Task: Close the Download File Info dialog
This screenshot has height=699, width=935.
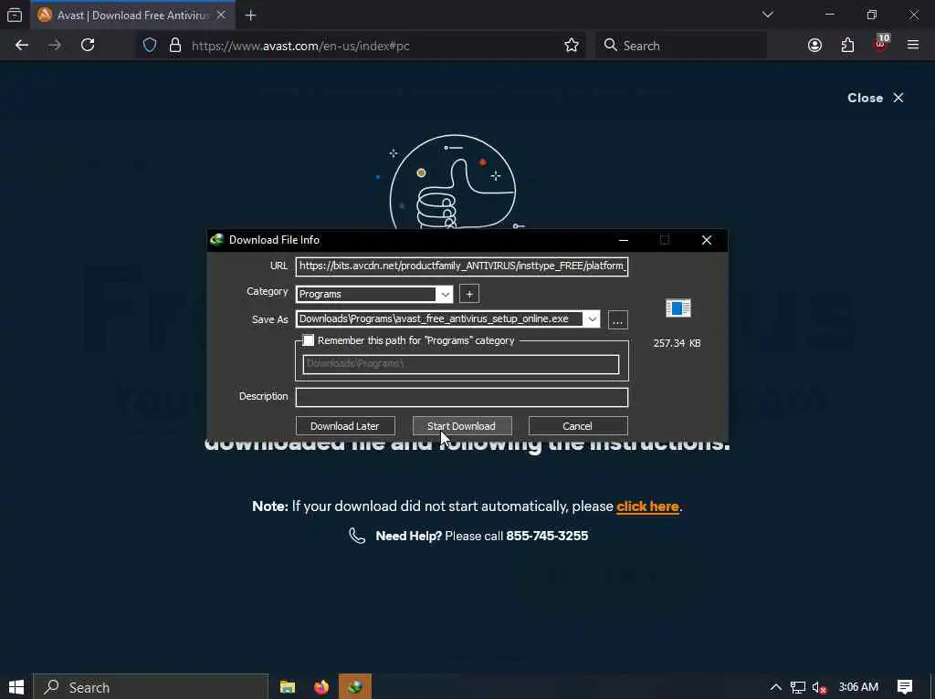Action: [x=707, y=240]
